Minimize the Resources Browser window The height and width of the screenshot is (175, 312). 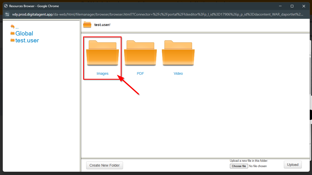pos(280,6)
